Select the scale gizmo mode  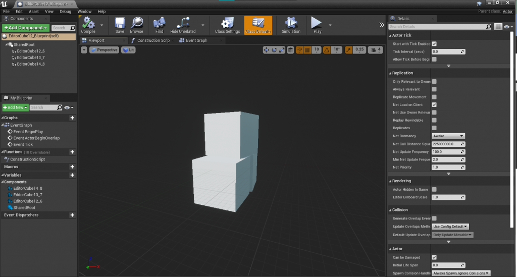pos(282,50)
